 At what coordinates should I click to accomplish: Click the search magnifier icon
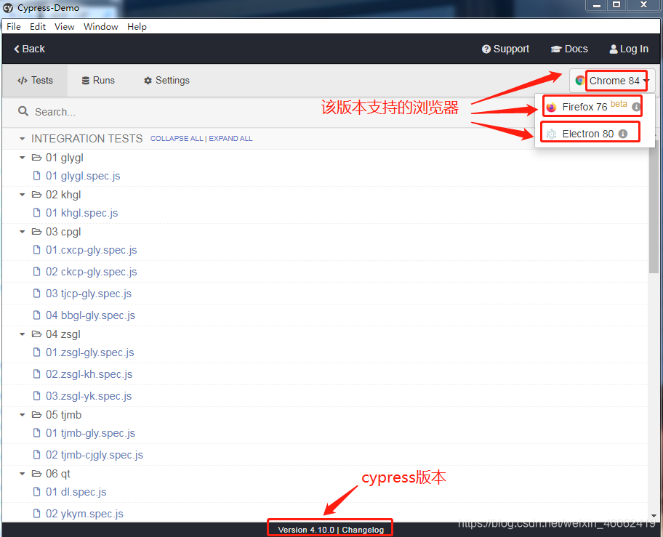tap(23, 111)
